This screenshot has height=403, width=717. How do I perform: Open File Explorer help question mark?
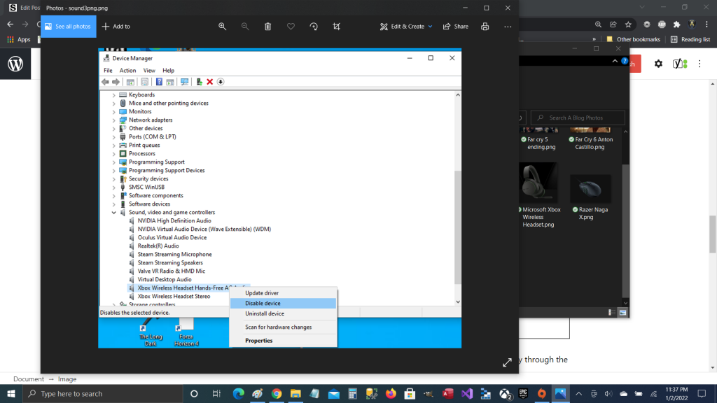point(625,61)
